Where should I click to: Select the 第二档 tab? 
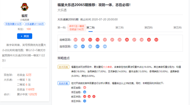click(x=91, y=28)
